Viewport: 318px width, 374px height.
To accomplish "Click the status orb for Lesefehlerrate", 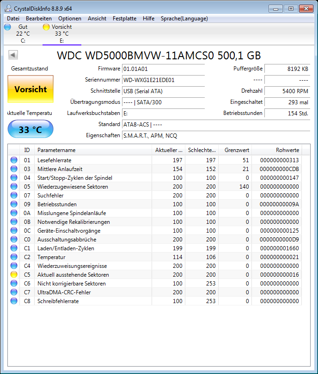I will pyautogui.click(x=14, y=160).
